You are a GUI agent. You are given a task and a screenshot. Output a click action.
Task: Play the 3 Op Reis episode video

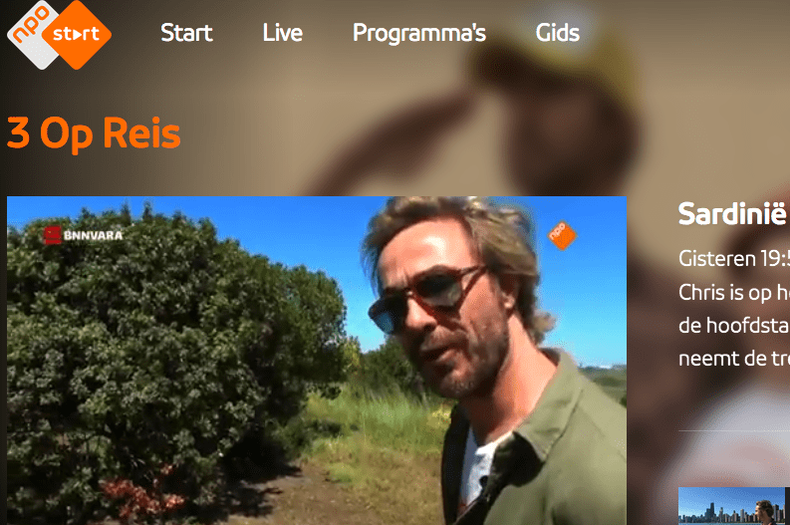tap(317, 361)
